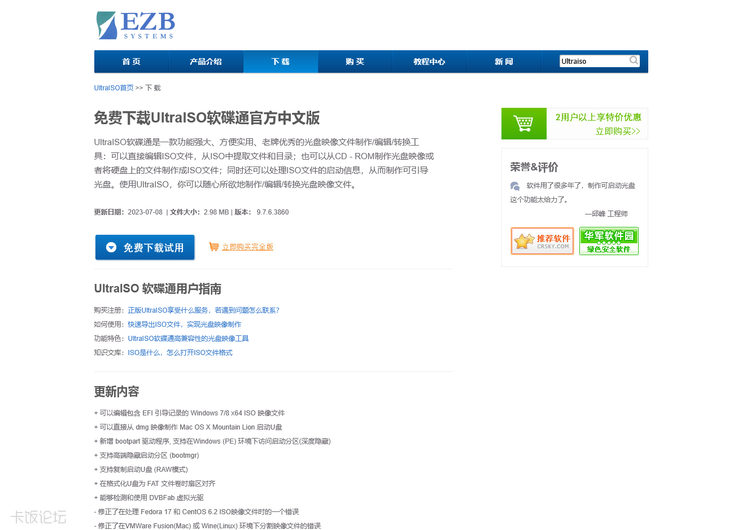Click the 华军软件园 绿色安全软件 badge
The image size is (742, 530).
[x=609, y=241]
